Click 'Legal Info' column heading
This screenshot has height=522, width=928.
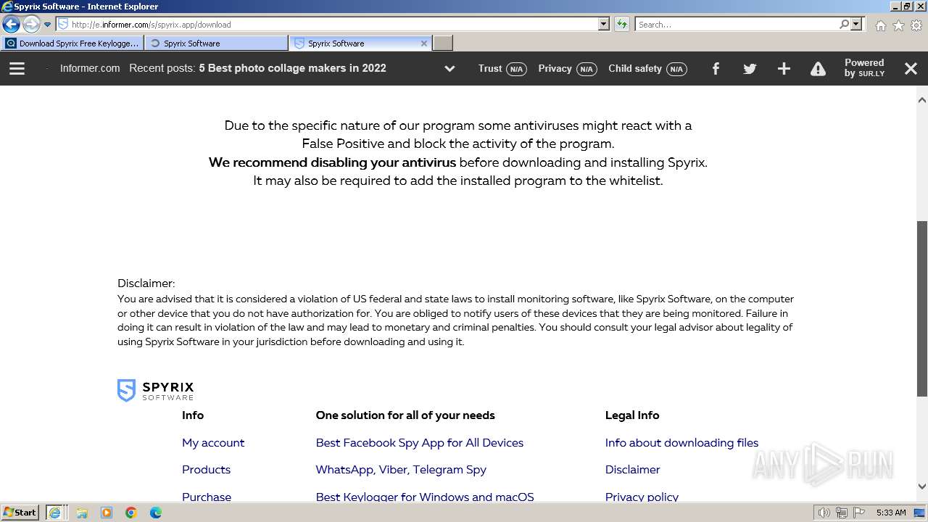[632, 415]
